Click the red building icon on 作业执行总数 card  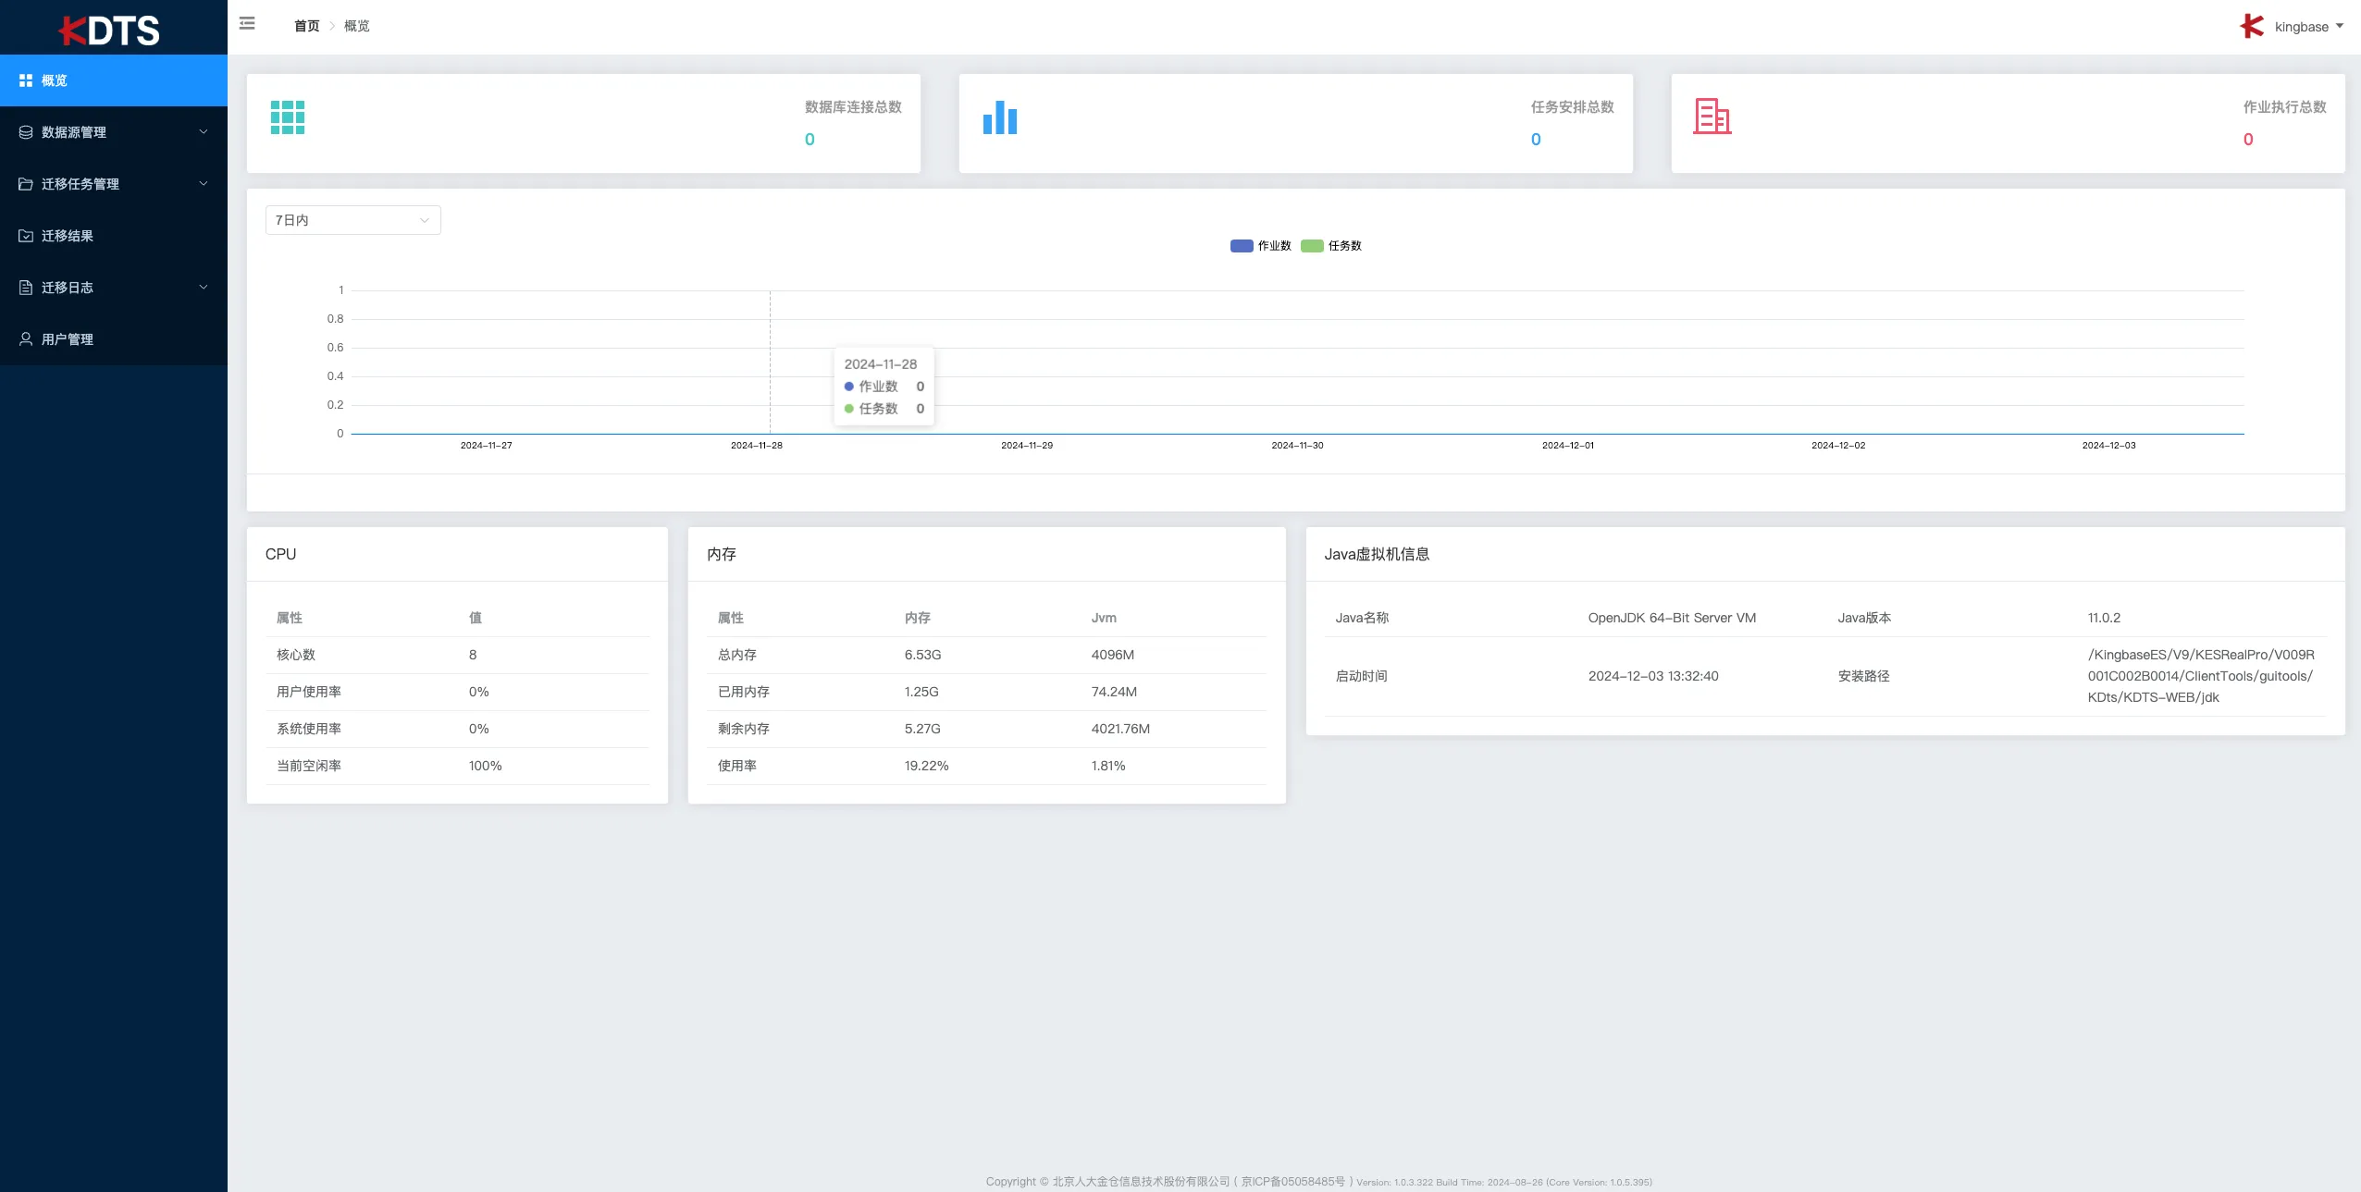(x=1711, y=117)
